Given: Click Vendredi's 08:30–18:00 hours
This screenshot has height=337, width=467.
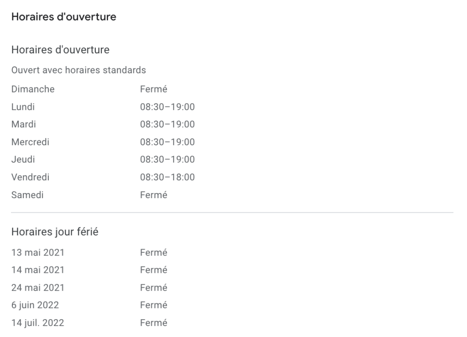Looking at the screenshot, I should coord(167,177).
